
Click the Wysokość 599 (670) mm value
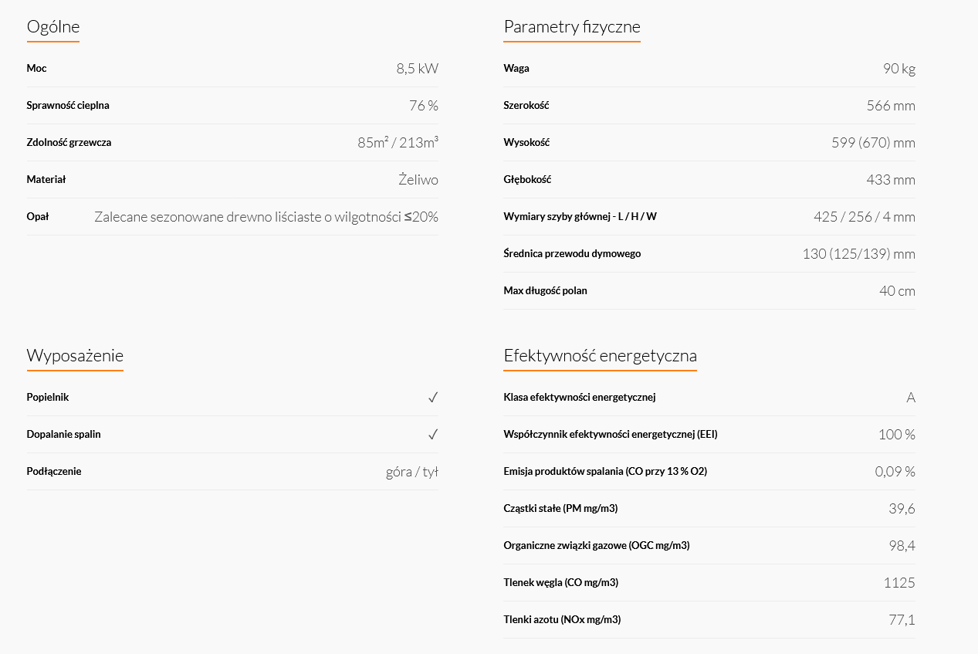point(874,143)
